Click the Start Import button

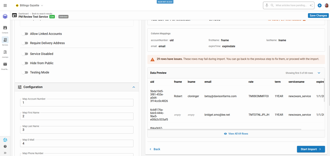pyautogui.click(x=311, y=149)
